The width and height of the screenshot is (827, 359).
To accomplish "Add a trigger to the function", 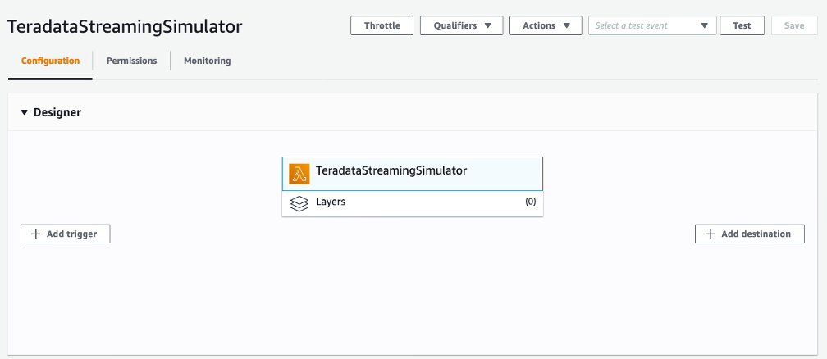I will coord(65,234).
